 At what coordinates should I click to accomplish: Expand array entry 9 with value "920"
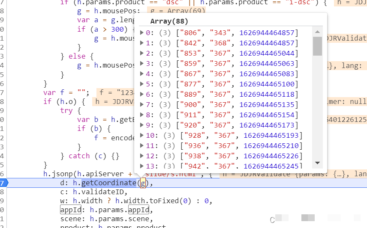pyautogui.click(x=142, y=125)
